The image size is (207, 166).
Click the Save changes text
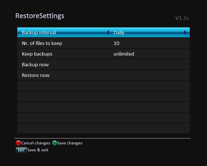pos(70,143)
